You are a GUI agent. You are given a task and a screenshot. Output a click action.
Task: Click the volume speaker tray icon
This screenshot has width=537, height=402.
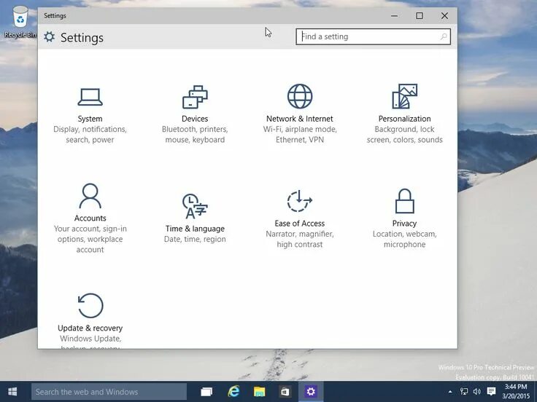coord(476,391)
